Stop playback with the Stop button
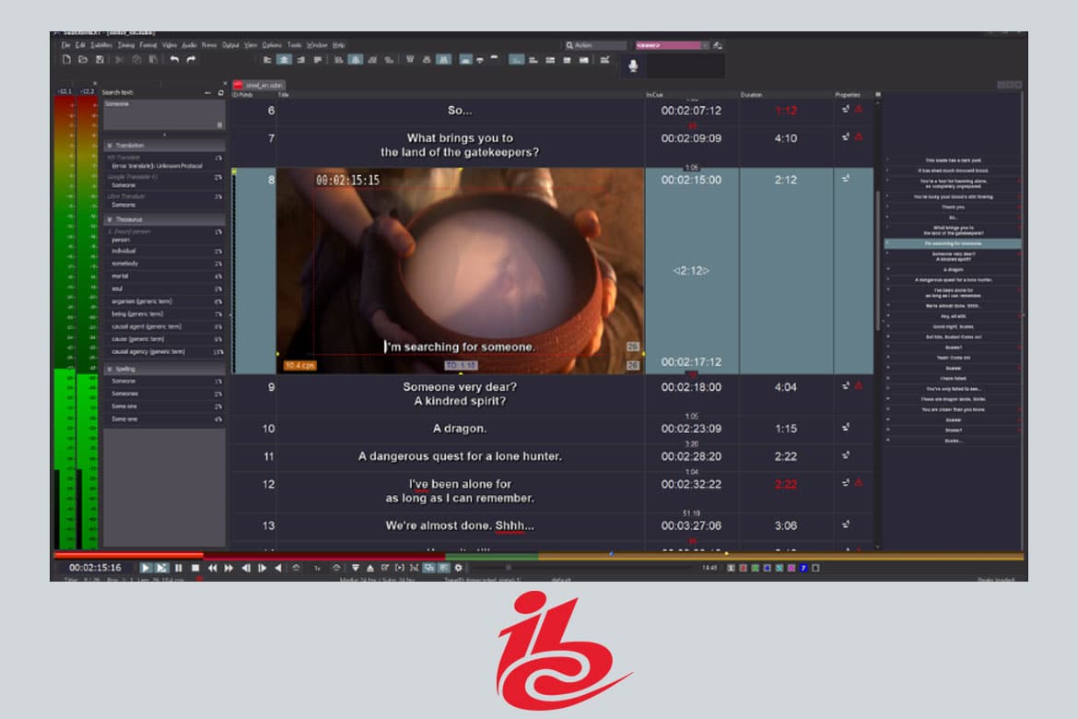Viewport: 1078px width, 719px height. [195, 569]
